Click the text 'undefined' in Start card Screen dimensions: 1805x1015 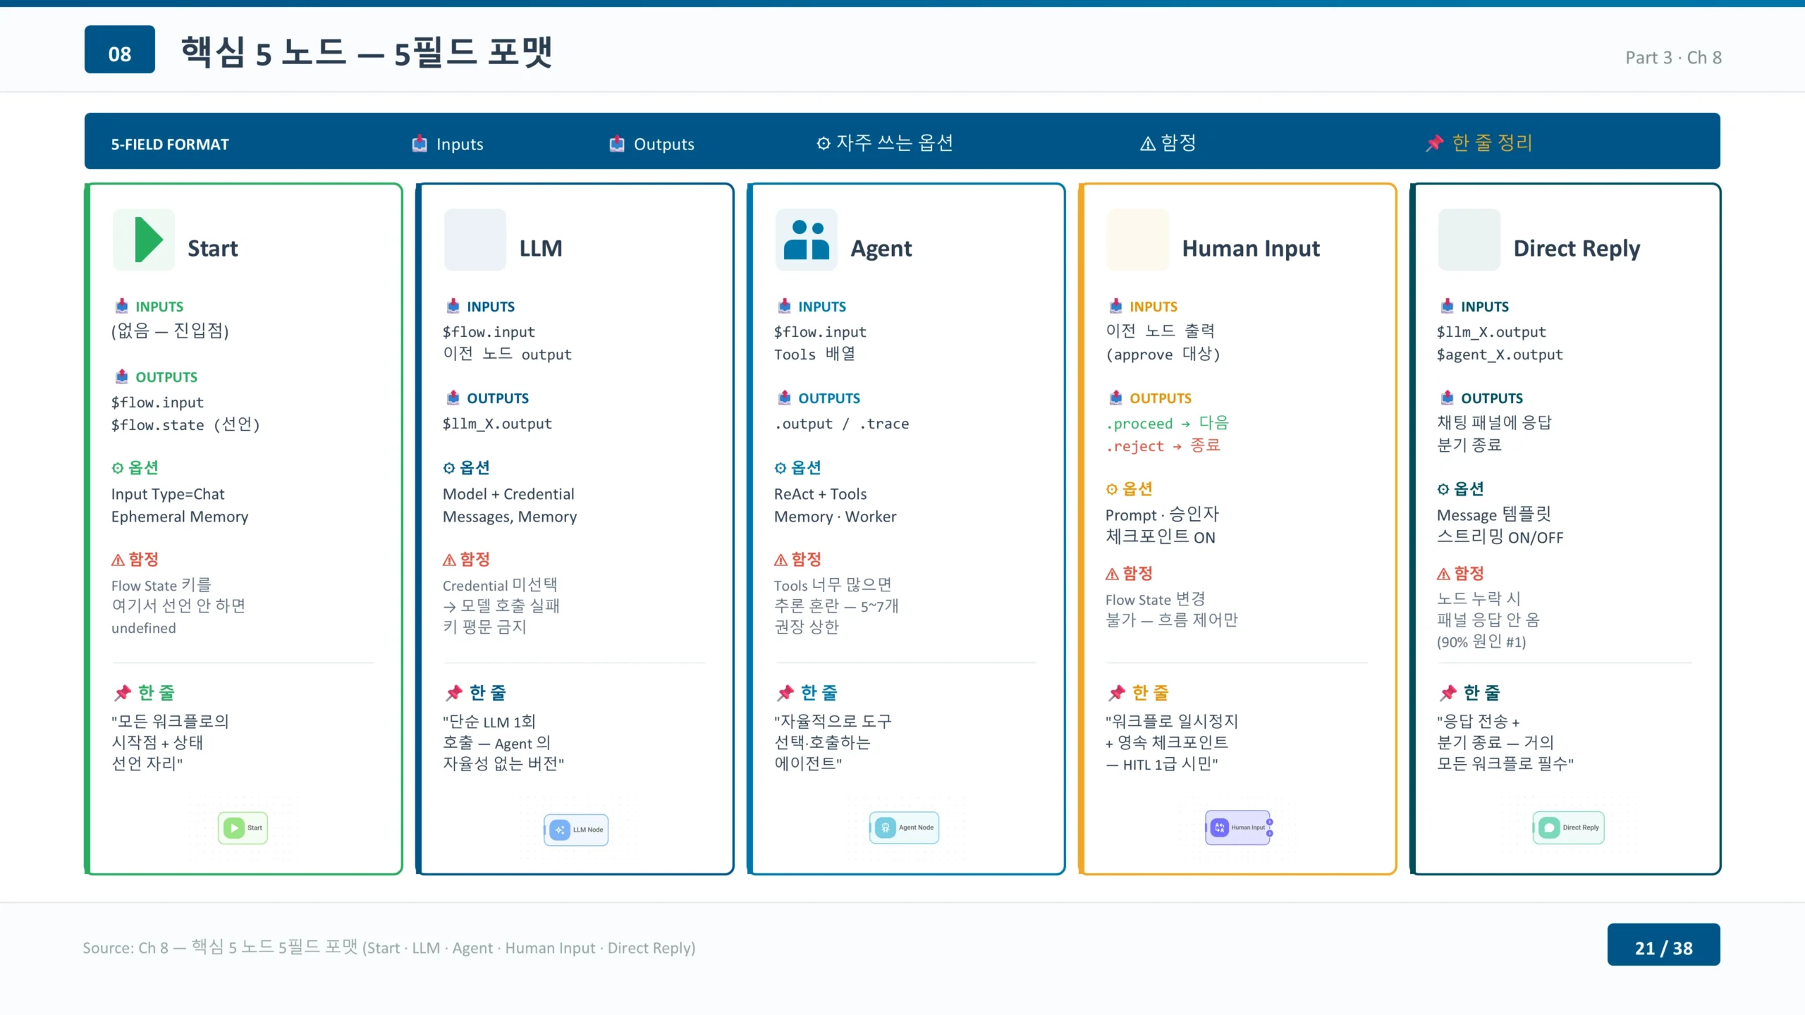pos(144,628)
